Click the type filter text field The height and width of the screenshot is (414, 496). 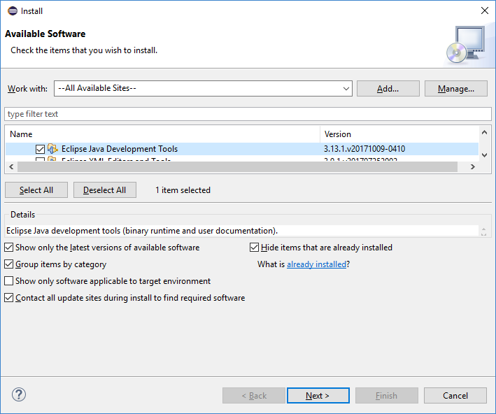point(248,114)
